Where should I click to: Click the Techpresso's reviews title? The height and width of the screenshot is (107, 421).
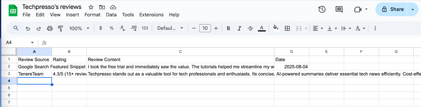click(x=52, y=7)
